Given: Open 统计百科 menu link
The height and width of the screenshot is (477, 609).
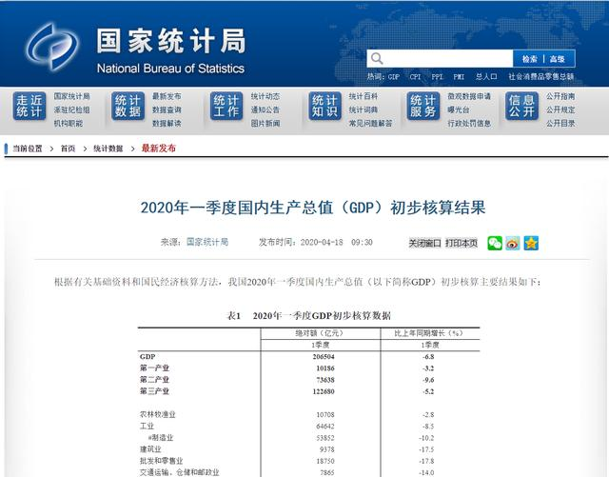Looking at the screenshot, I should (x=363, y=96).
